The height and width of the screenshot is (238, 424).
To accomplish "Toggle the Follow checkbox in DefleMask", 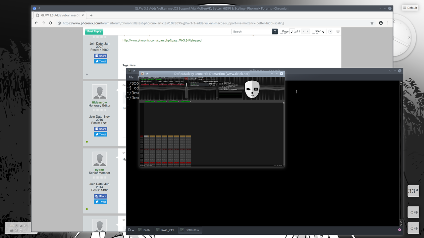I will tap(204, 79).
